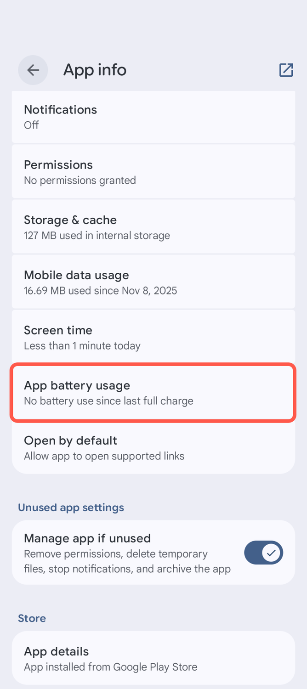
Task: Open Notifications settings
Action: tap(153, 117)
